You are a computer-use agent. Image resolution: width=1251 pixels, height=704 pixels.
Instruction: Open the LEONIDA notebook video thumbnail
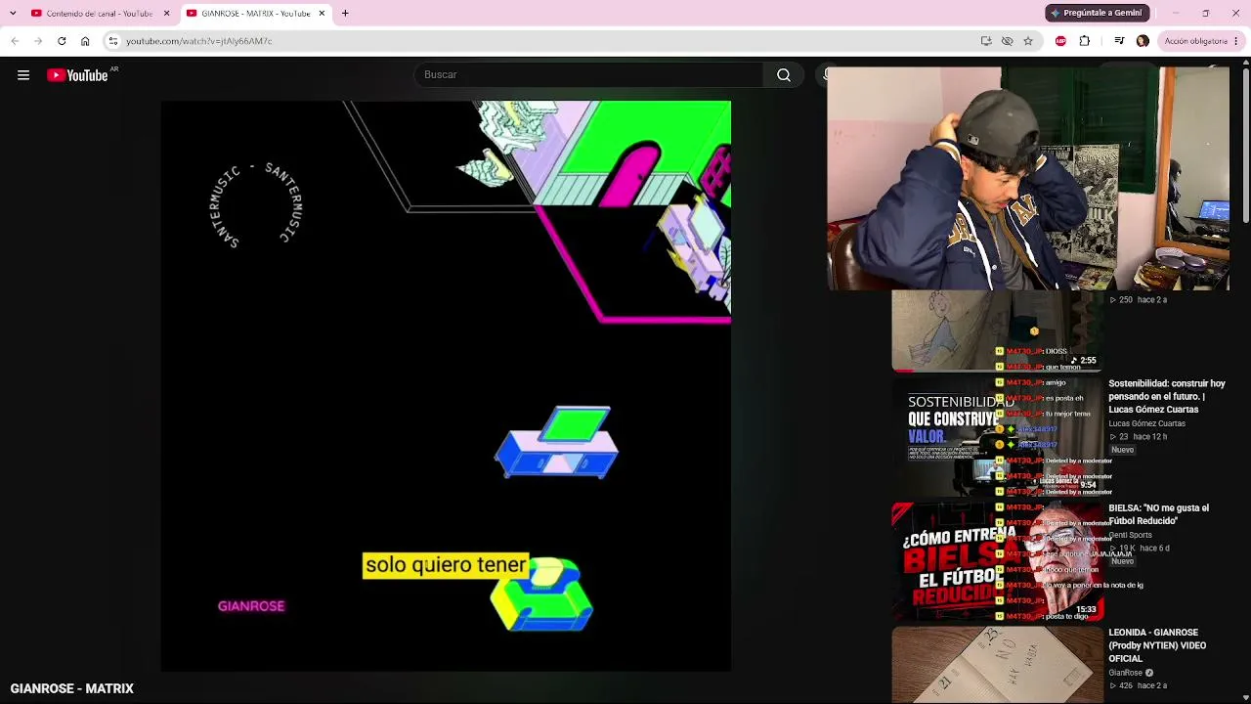pyautogui.click(x=996, y=665)
